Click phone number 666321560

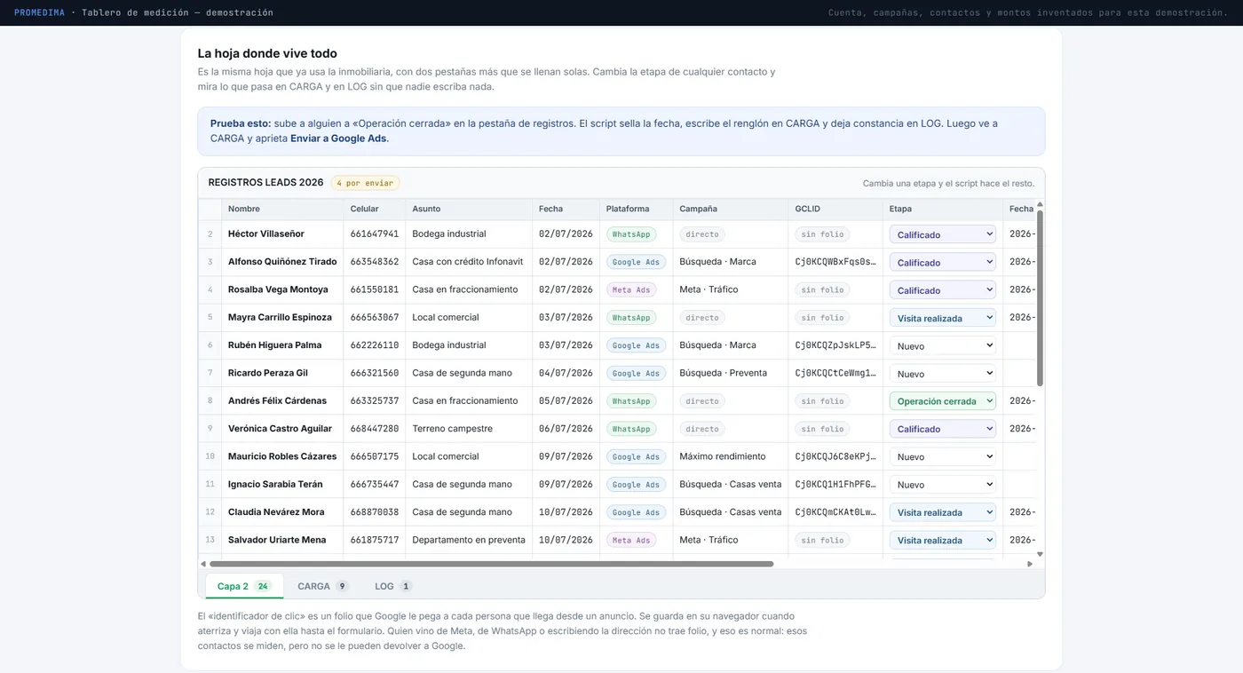(x=375, y=373)
